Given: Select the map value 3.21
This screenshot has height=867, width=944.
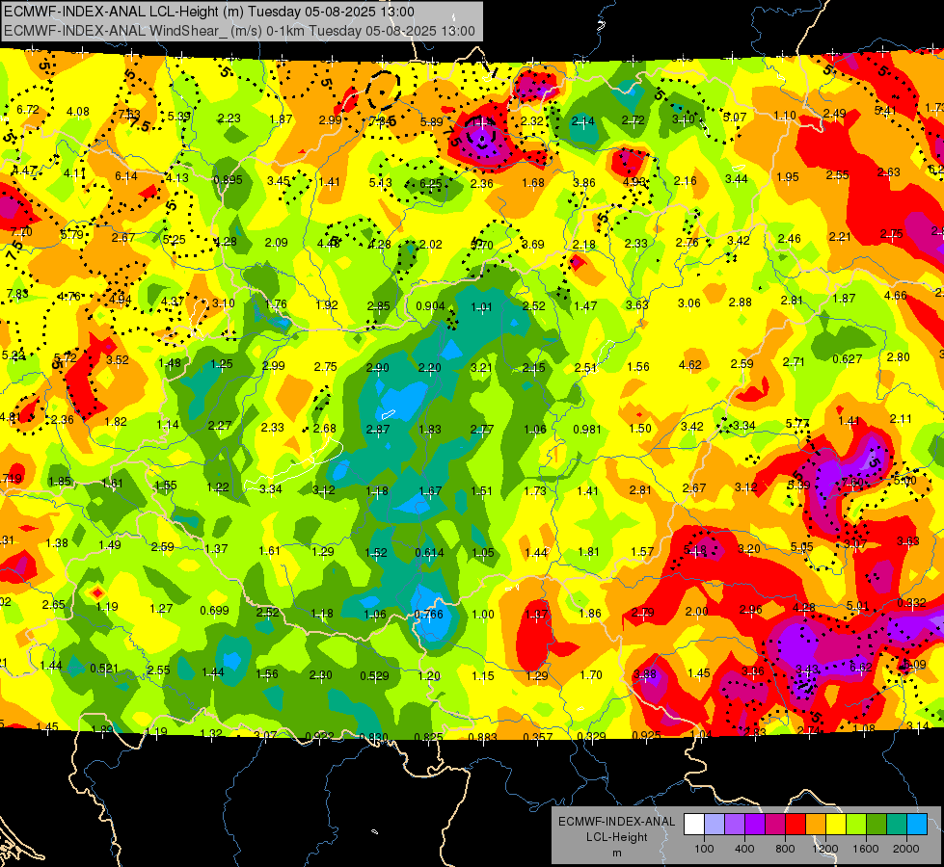Looking at the screenshot, I should (481, 367).
